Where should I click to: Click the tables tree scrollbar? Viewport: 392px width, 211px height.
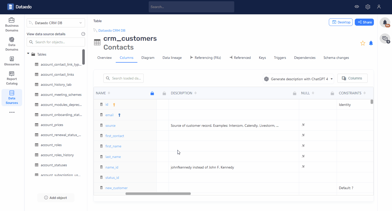[x=84, y=57]
